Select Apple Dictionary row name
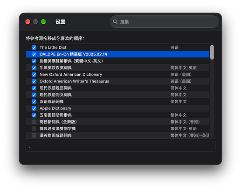241x190 pixels. pyautogui.click(x=55, y=109)
